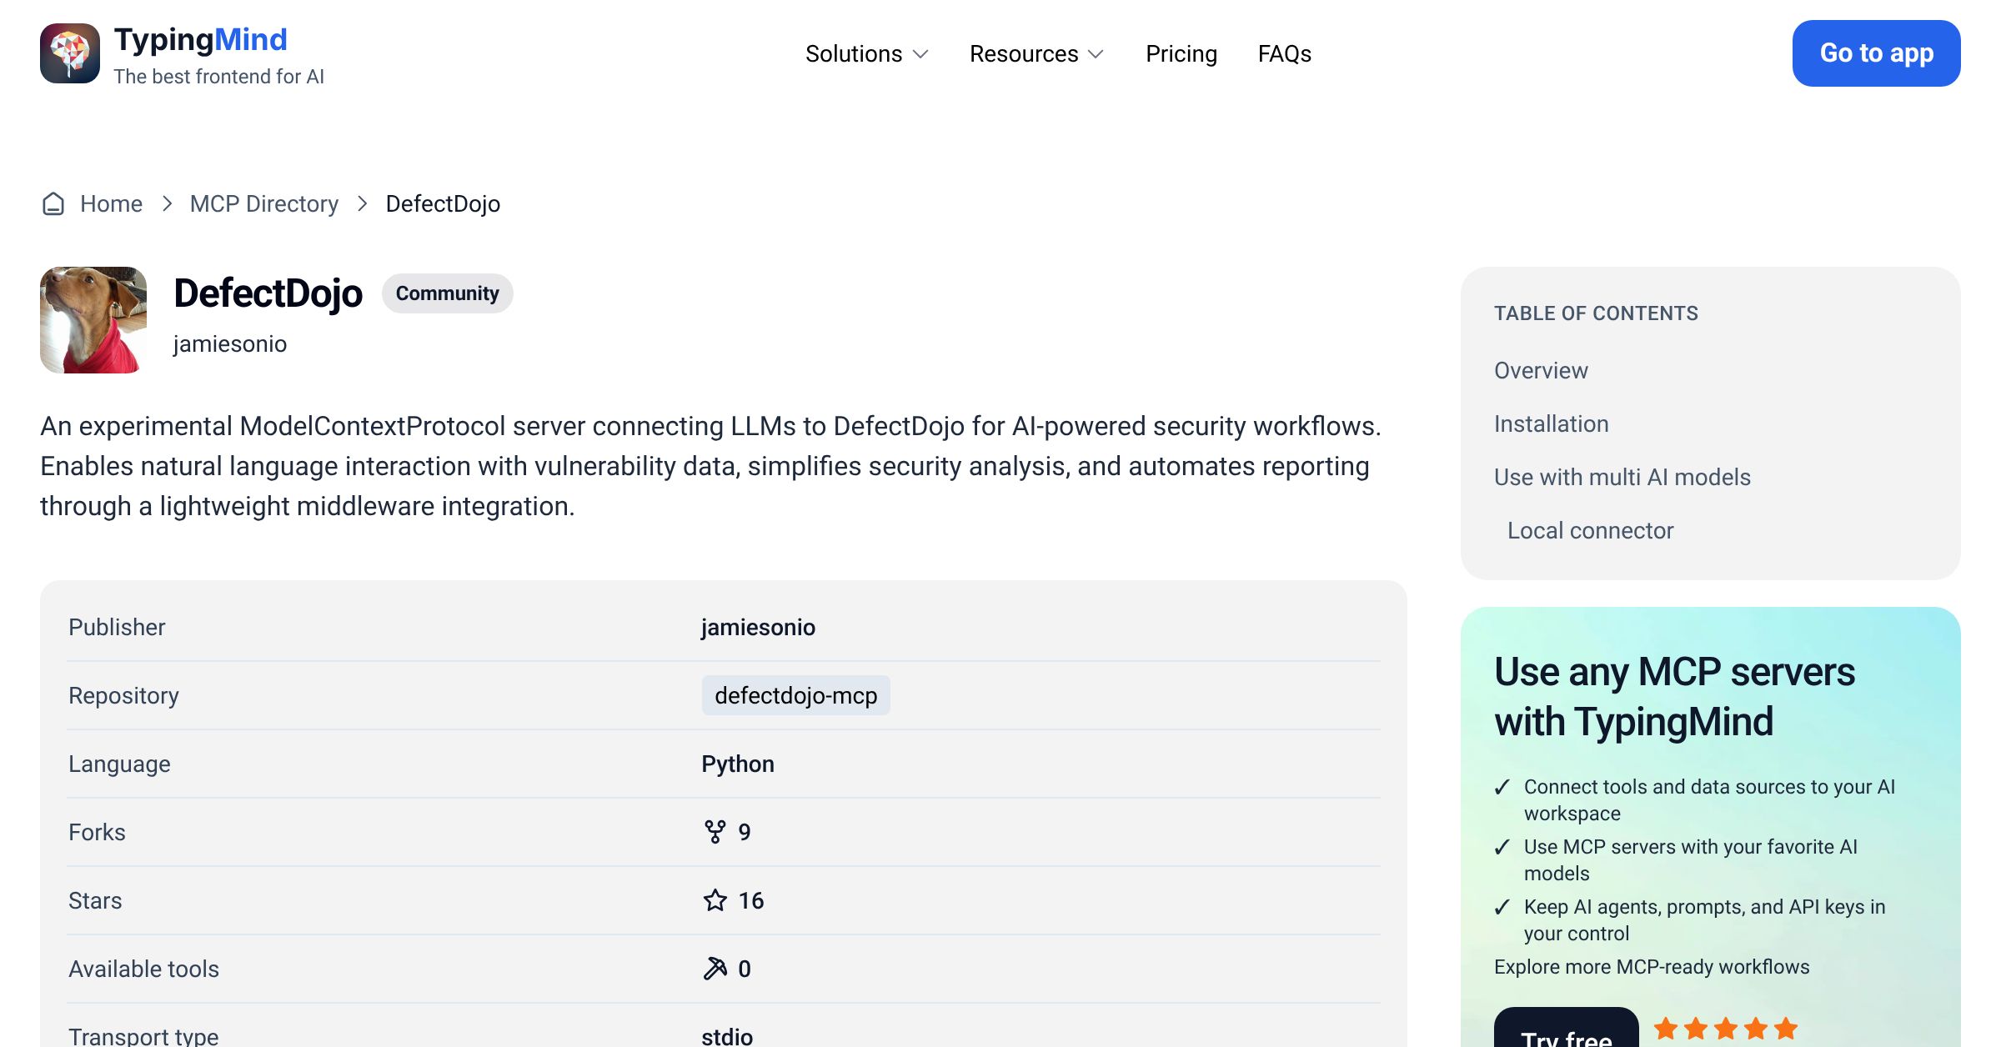This screenshot has width=2001, height=1047.
Task: Click the fork icon in Forks row
Action: click(715, 832)
